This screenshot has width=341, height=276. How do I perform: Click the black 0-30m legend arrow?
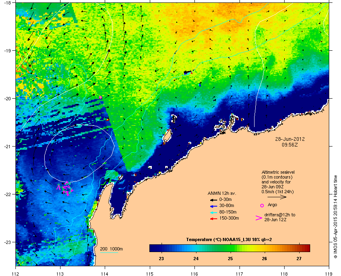click(x=214, y=200)
